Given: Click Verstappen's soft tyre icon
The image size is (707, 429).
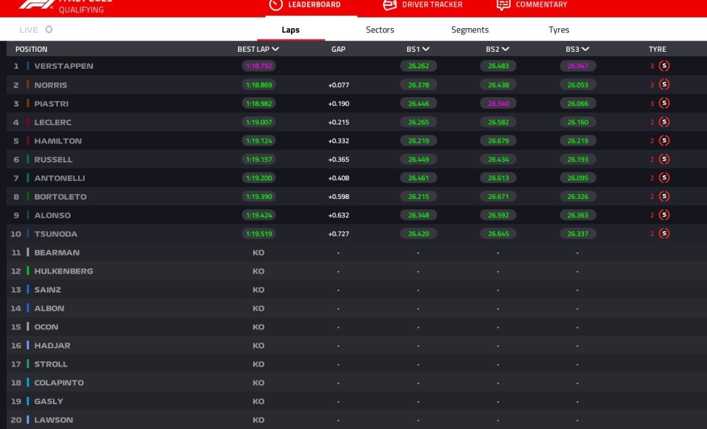Looking at the screenshot, I should [664, 66].
